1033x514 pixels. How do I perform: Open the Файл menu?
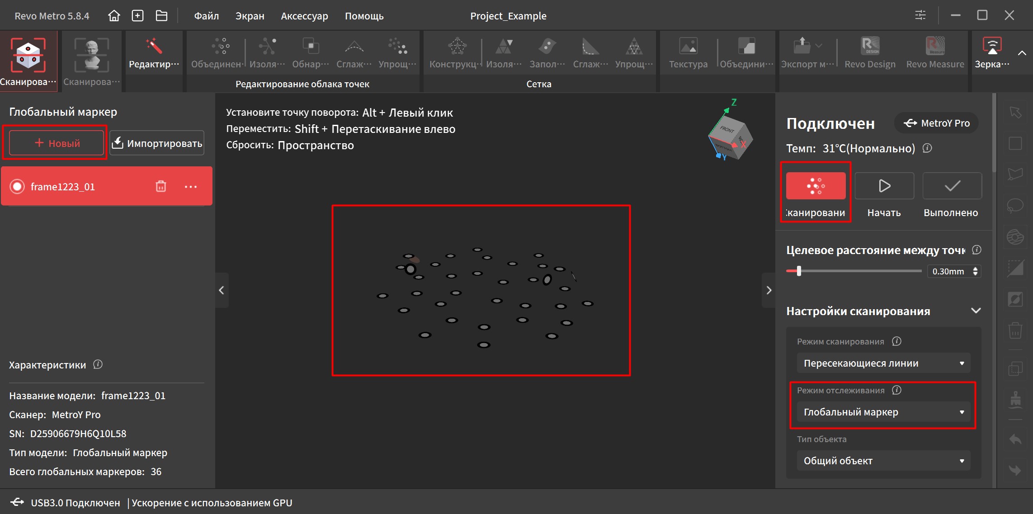click(206, 16)
